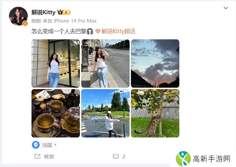Open the cat climbing tree photo

tap(155, 113)
